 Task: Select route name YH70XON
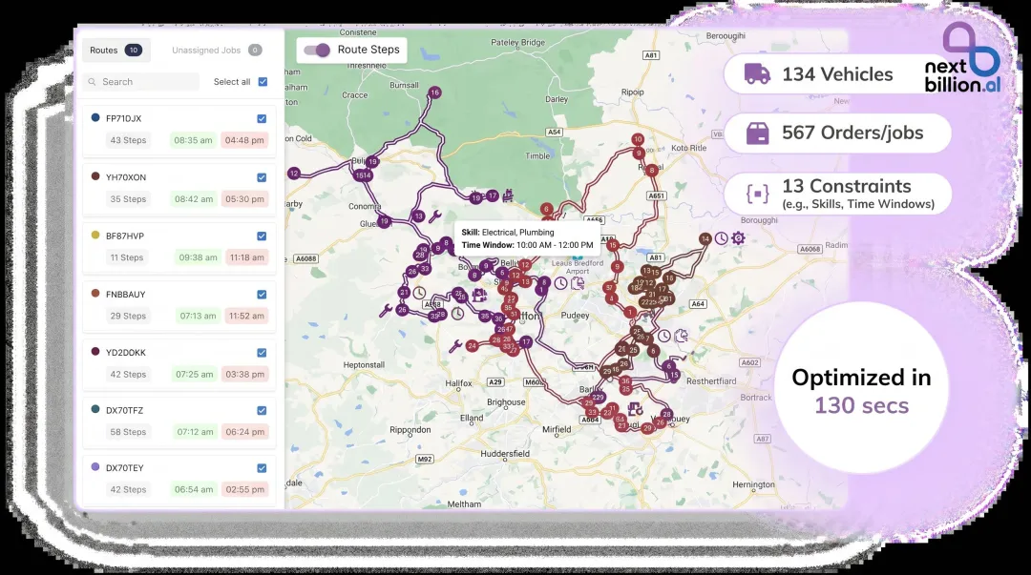126,177
